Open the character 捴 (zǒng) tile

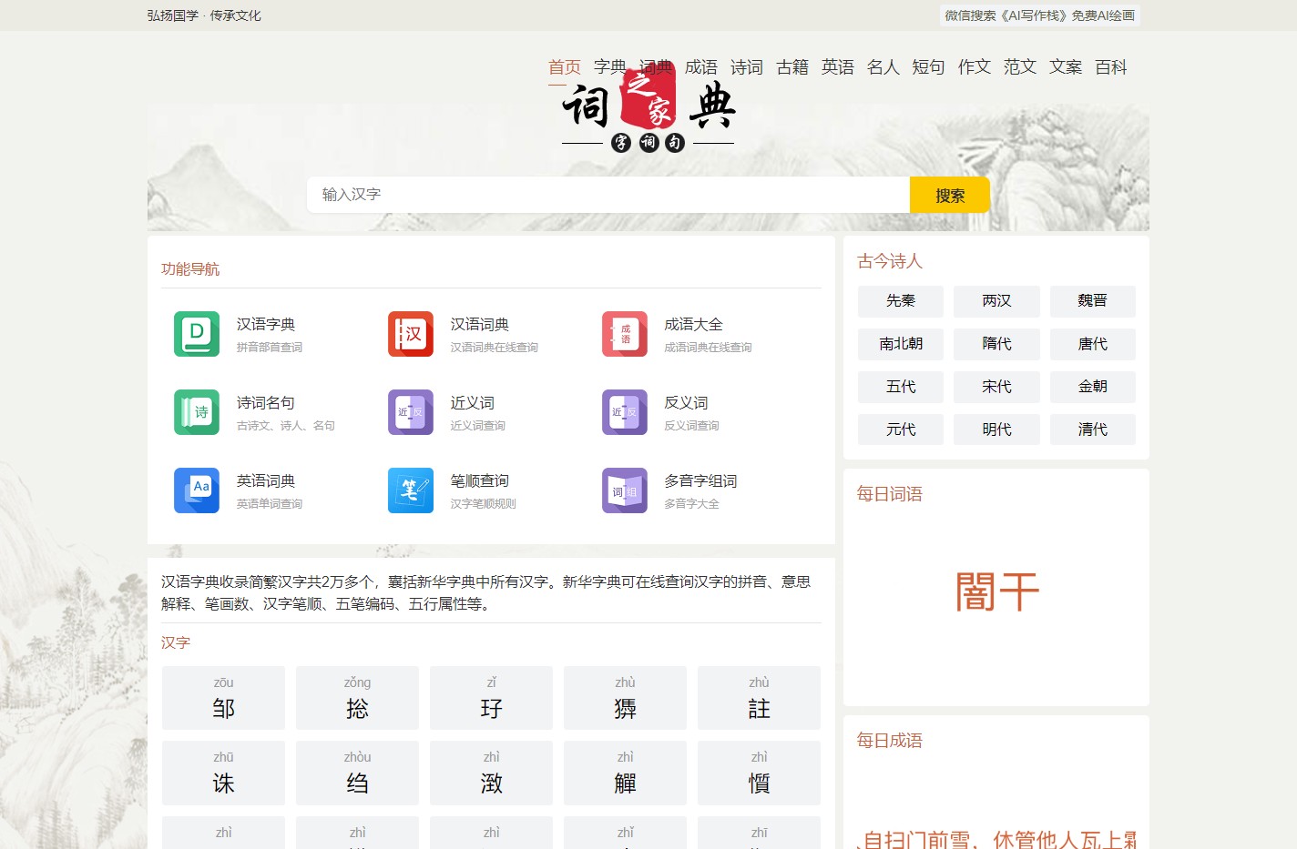357,698
